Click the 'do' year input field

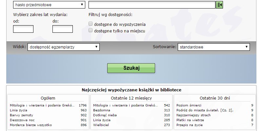(x=63, y=29)
